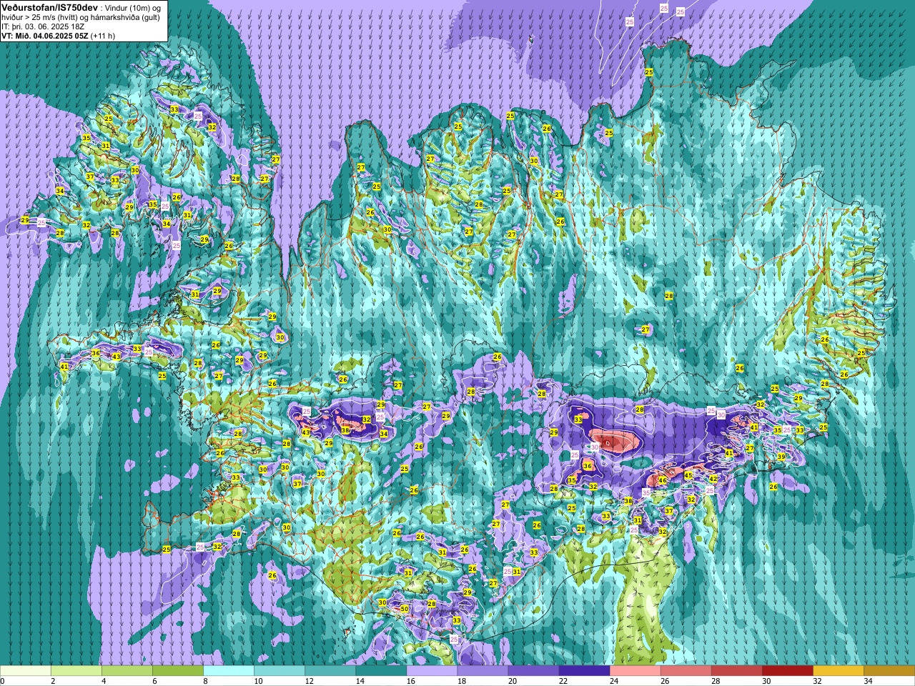Viewport: 915px width, 686px height.
Task: Click the above-34 dark gold legend swatch
Action: [889, 671]
